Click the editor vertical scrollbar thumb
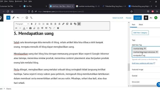 (129, 67)
